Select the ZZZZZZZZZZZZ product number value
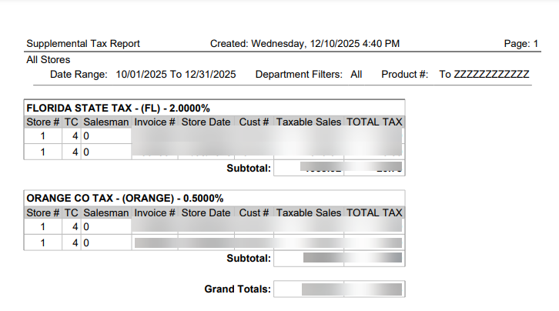The height and width of the screenshot is (311, 559). [x=491, y=75]
